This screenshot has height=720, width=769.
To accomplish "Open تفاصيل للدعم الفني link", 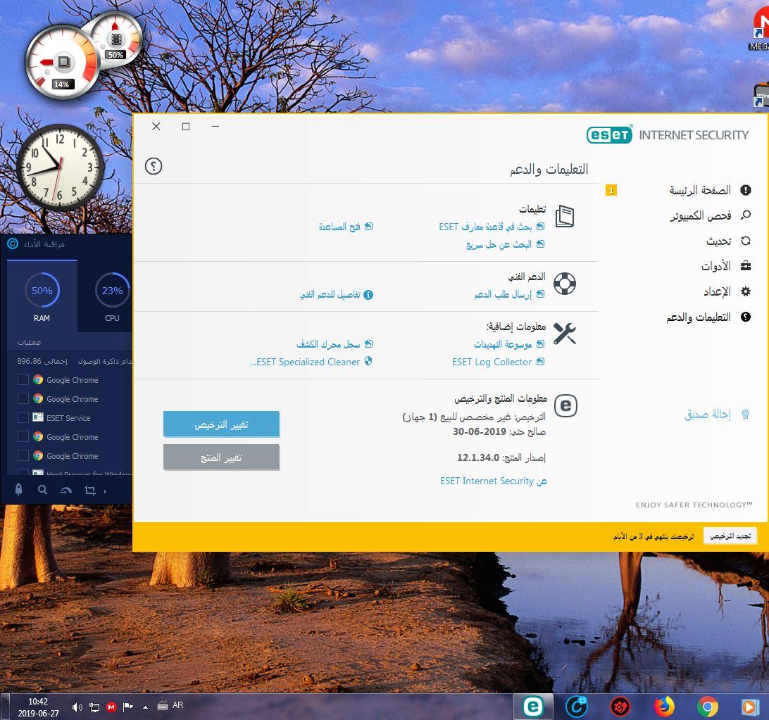I will pos(330,294).
